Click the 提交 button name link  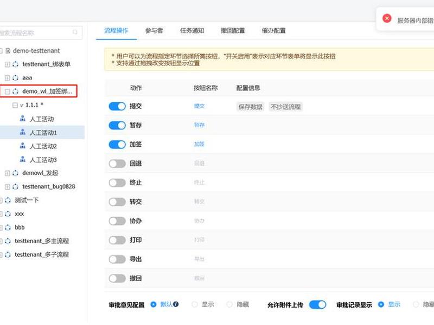pyautogui.click(x=199, y=106)
